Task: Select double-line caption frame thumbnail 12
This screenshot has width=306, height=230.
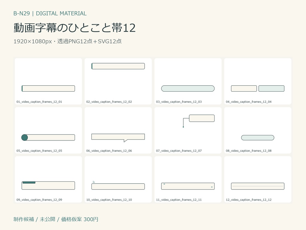Action: pos(258,179)
